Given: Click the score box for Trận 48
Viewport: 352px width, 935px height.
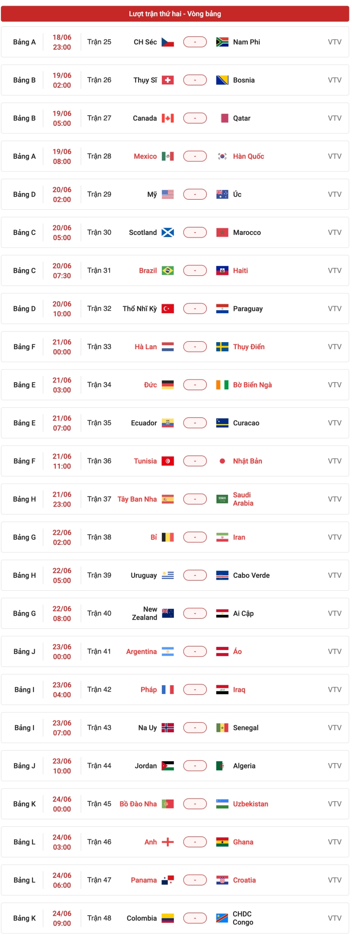Looking at the screenshot, I should click(x=195, y=918).
